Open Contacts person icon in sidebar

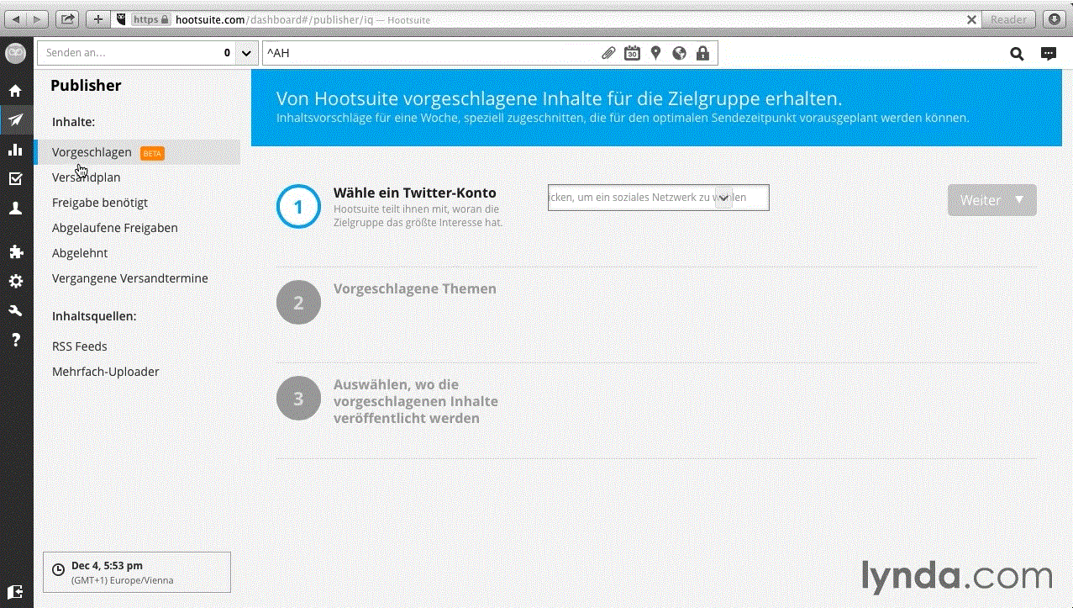15,209
